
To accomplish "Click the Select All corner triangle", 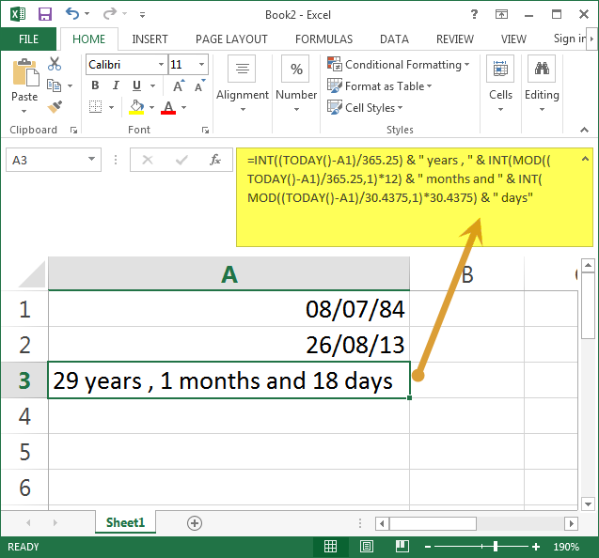I will [x=32, y=273].
